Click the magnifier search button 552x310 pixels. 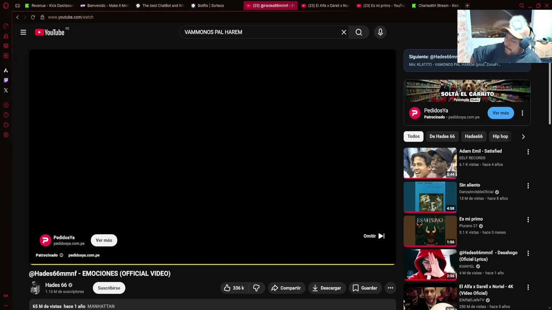pyautogui.click(x=359, y=32)
